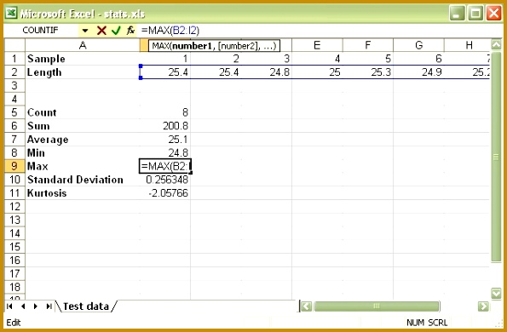
Task: Open the Insert Function fx dialog
Action: tap(130, 31)
